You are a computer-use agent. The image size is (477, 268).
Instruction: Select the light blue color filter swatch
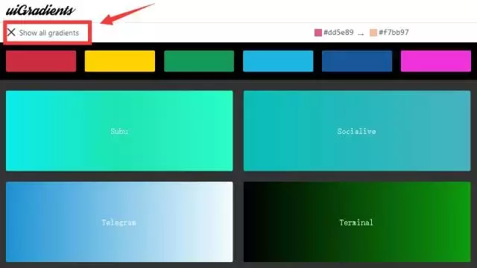278,61
